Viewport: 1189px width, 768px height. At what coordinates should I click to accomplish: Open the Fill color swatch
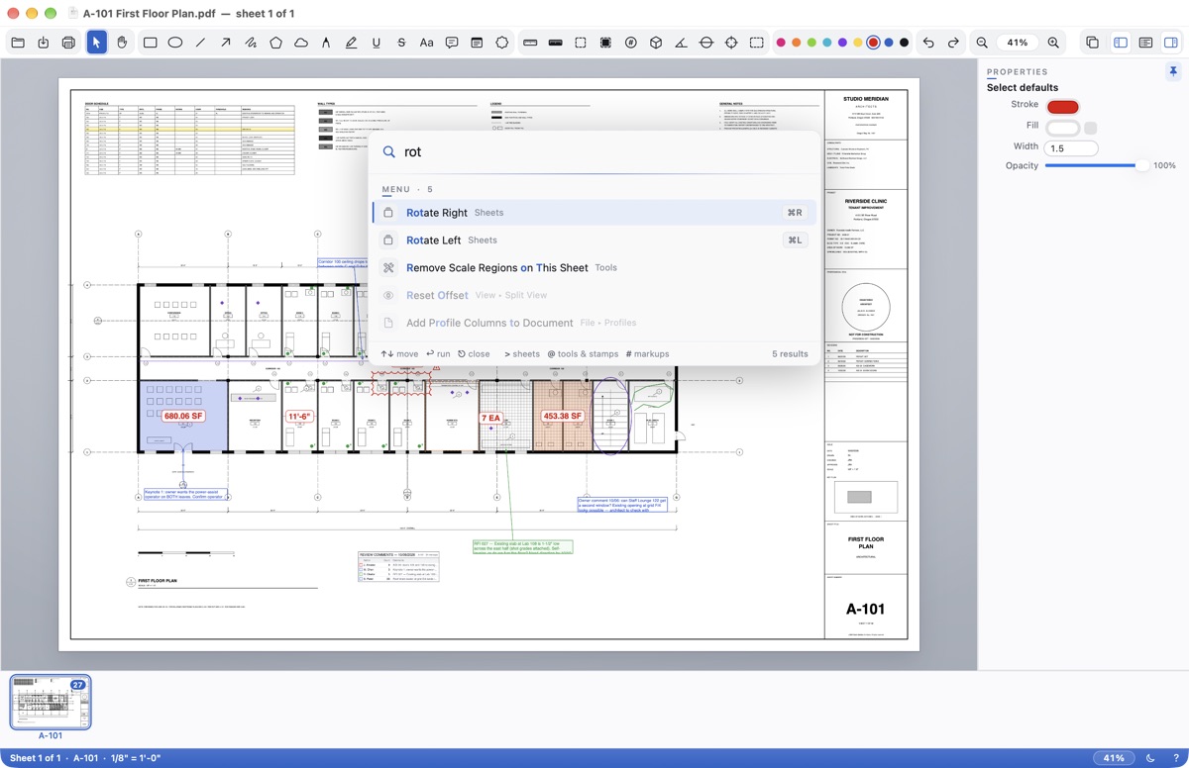point(1063,128)
